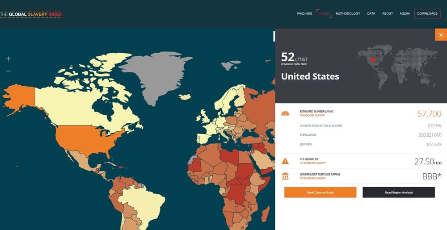Screen dimensions: 447x230
Task: Click the Estimate Proportion in Slavery label
Action: point(321,126)
